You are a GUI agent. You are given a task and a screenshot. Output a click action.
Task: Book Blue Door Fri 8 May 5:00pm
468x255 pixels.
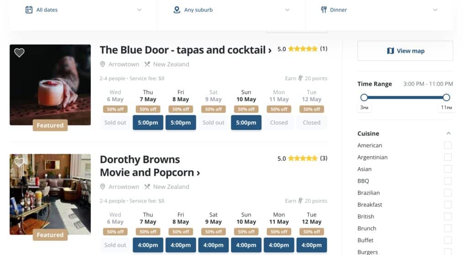[181, 122]
